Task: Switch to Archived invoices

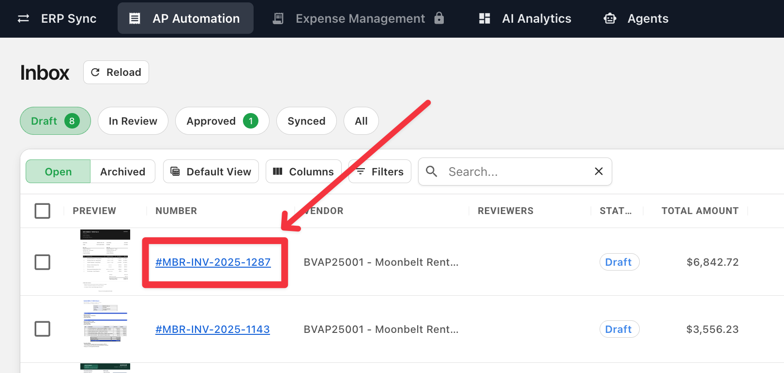Action: point(123,172)
